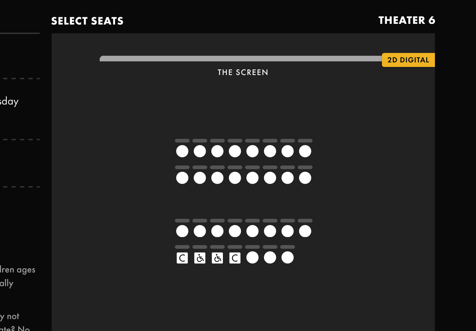Image resolution: width=476 pixels, height=331 pixels.
Task: Select the right wheelchair seat in the bottom row
Action: [217, 258]
